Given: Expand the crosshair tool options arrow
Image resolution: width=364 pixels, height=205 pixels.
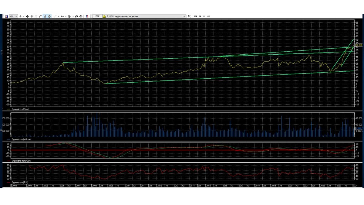Looking at the screenshot, I should point(24,16).
